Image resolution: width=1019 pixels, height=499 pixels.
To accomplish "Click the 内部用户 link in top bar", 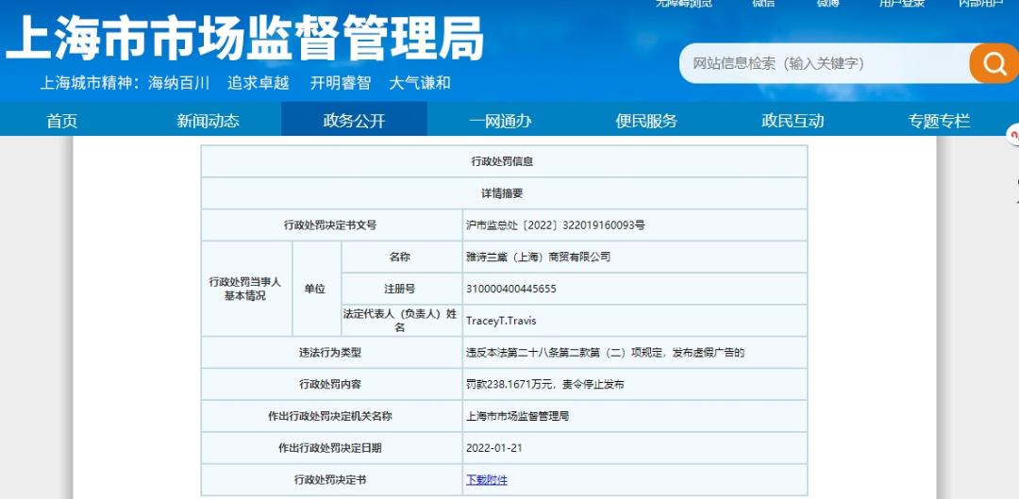I will coord(981,4).
